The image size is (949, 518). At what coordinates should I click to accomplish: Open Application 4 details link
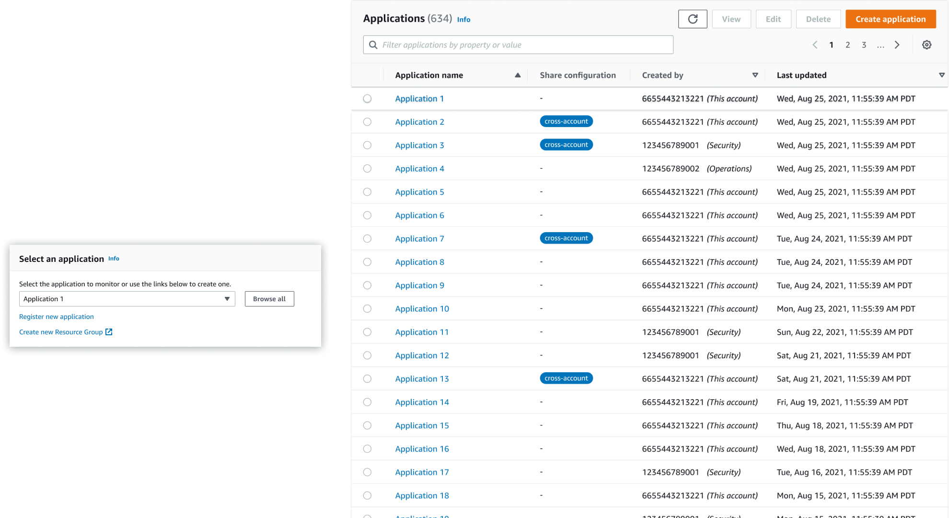419,169
